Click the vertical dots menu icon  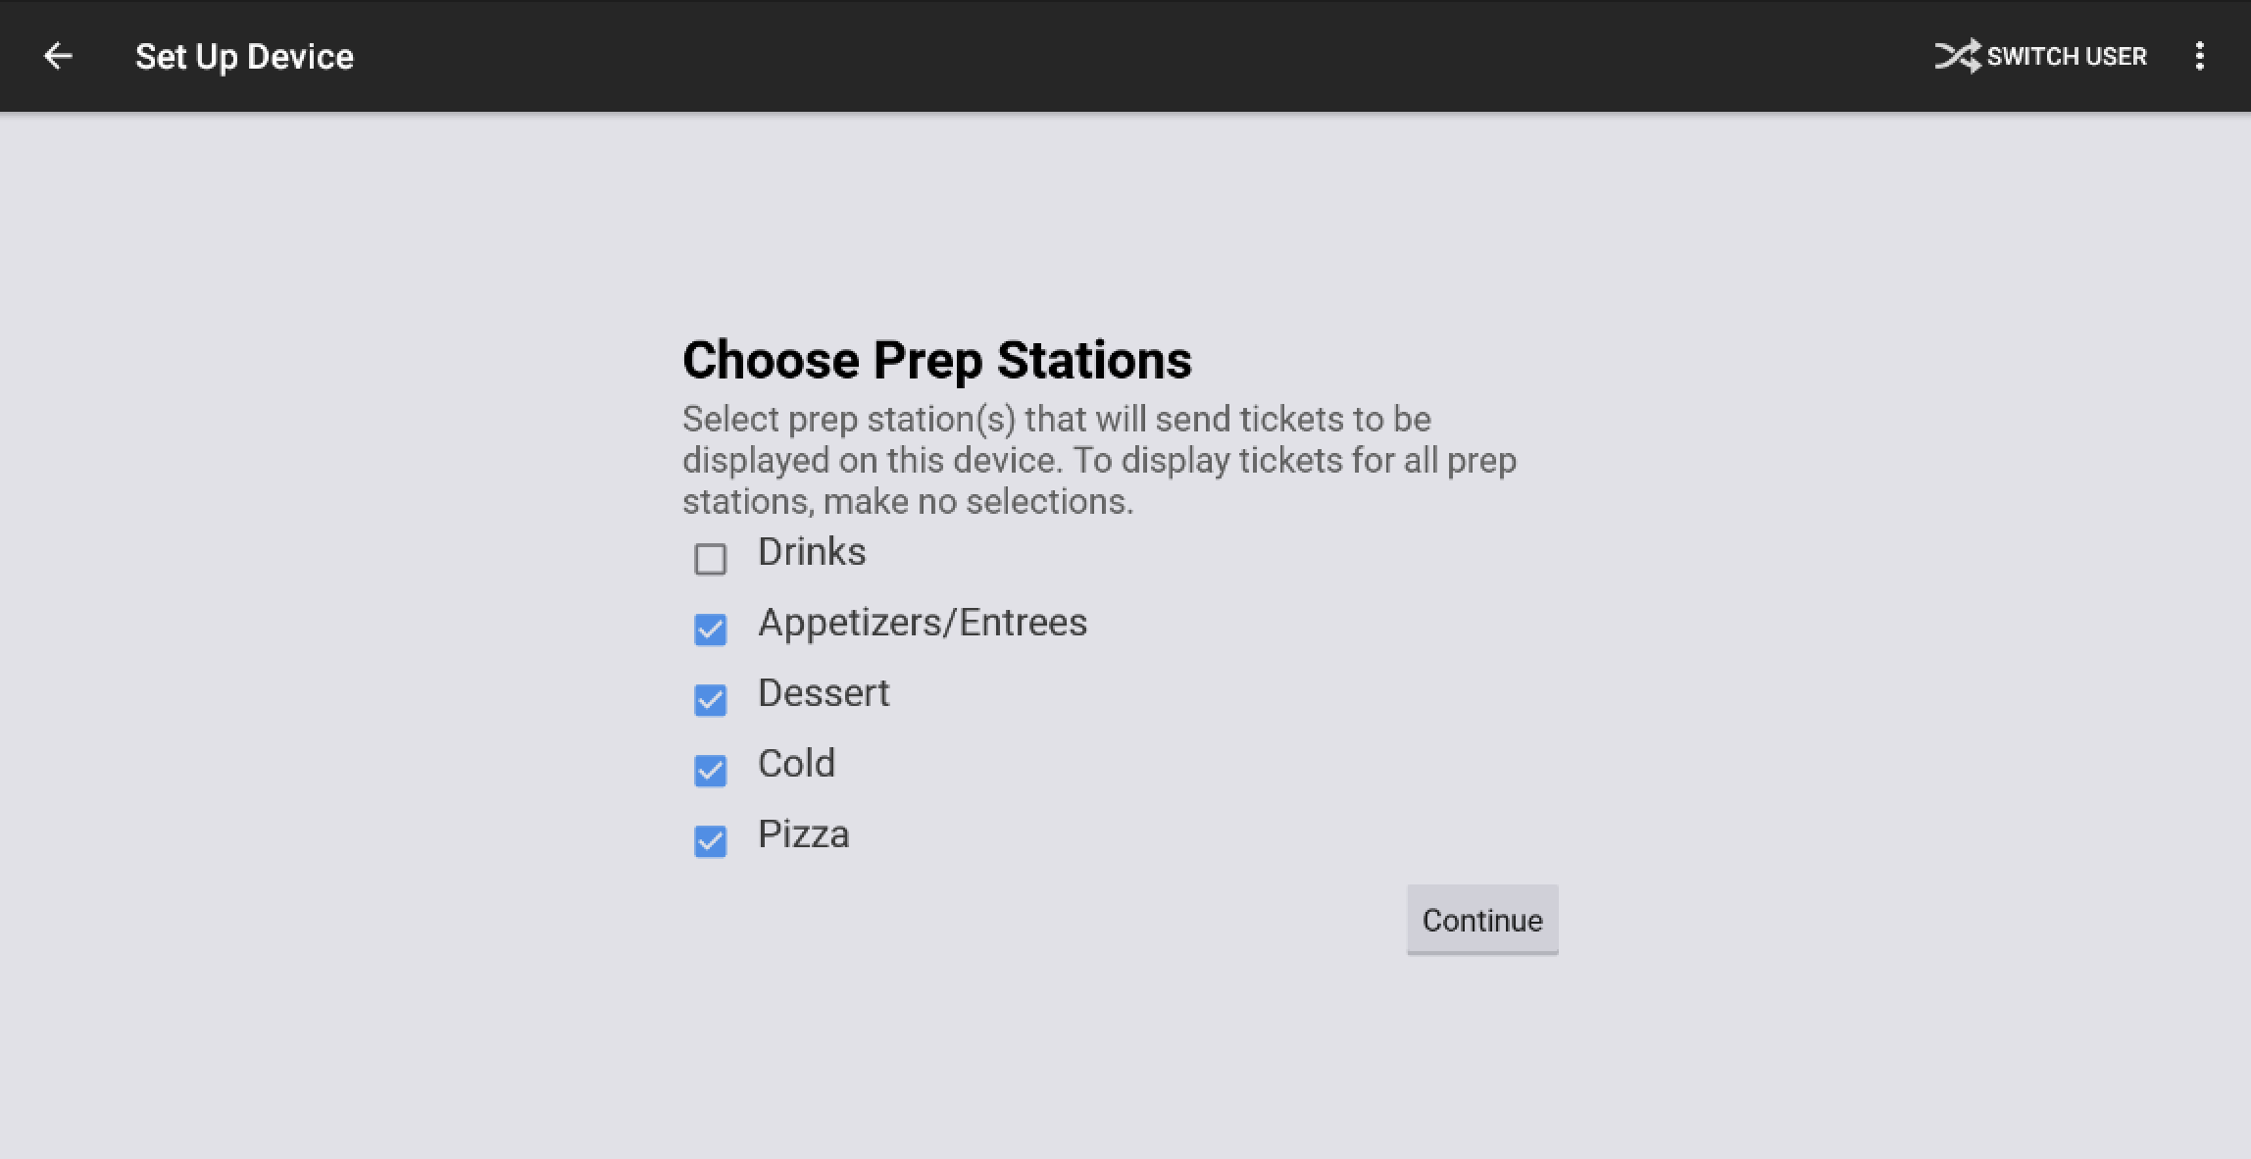point(2200,56)
